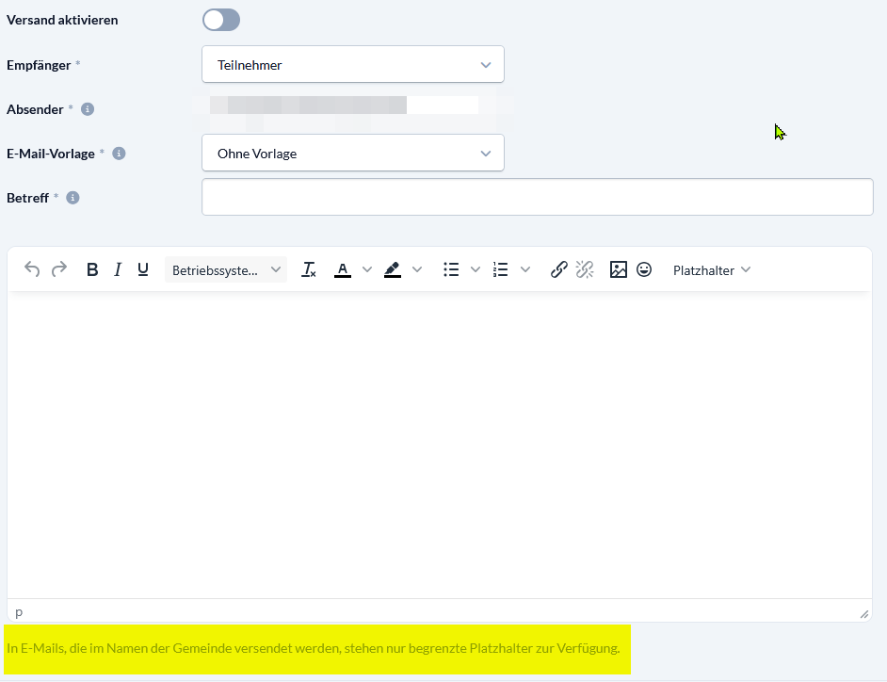
Task: Enable the Versand aktivieren switch
Action: point(221,20)
